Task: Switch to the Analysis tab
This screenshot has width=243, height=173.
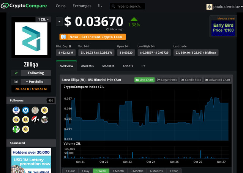Action: click(x=87, y=66)
